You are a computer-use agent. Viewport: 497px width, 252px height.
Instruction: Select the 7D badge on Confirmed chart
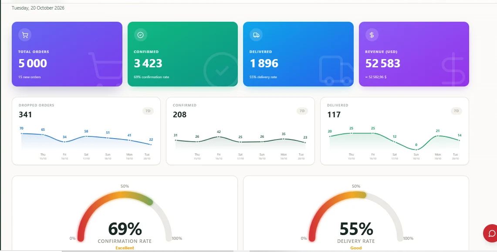(302, 111)
